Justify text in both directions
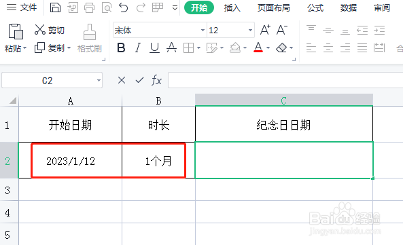Viewport: 403px width, 245px height. (362, 48)
